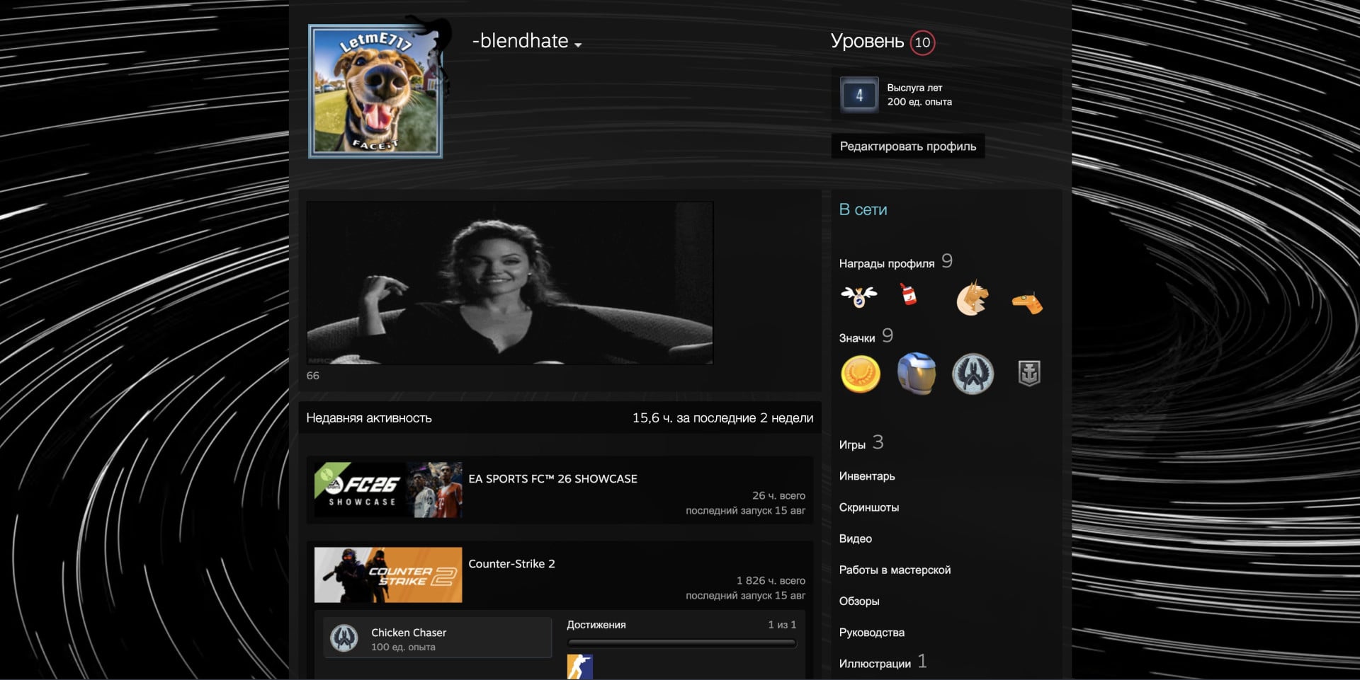This screenshot has height=680, width=1360.
Task: Expand the -blendhate name history dropdown arrow
Action: tap(578, 45)
